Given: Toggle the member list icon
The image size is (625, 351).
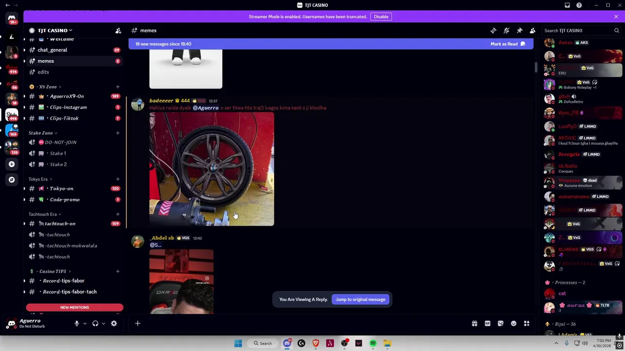Looking at the screenshot, I should pos(532,31).
